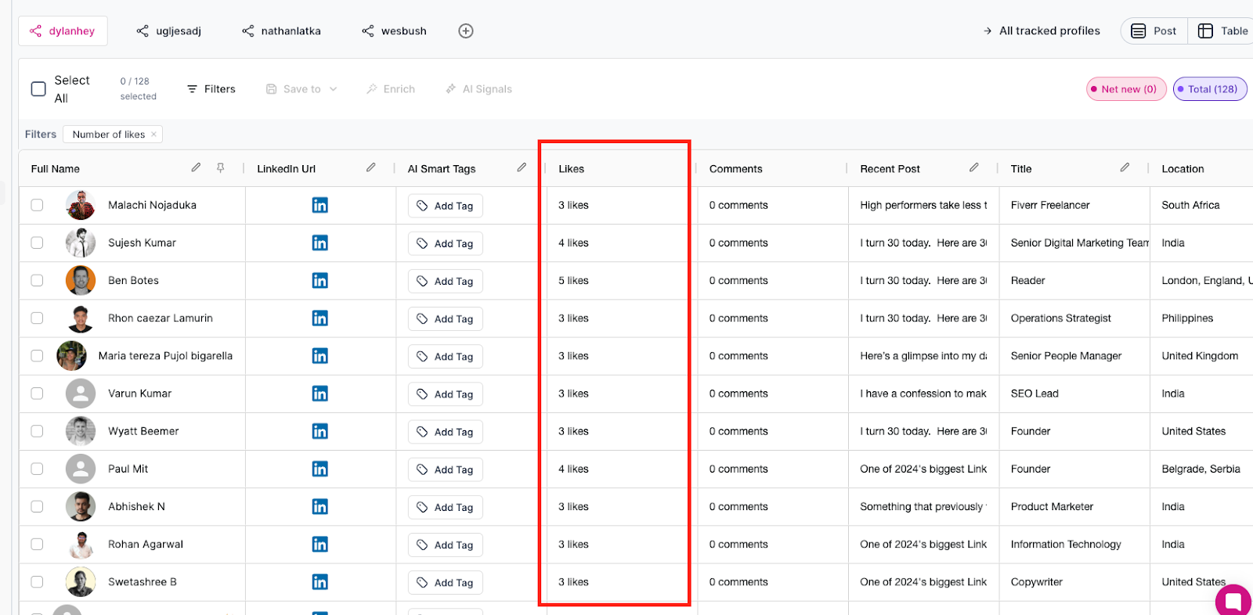Click the Copywriter title cell

(1036, 581)
